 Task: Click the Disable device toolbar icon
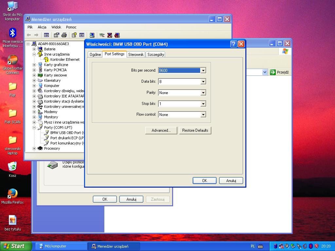[117, 35]
